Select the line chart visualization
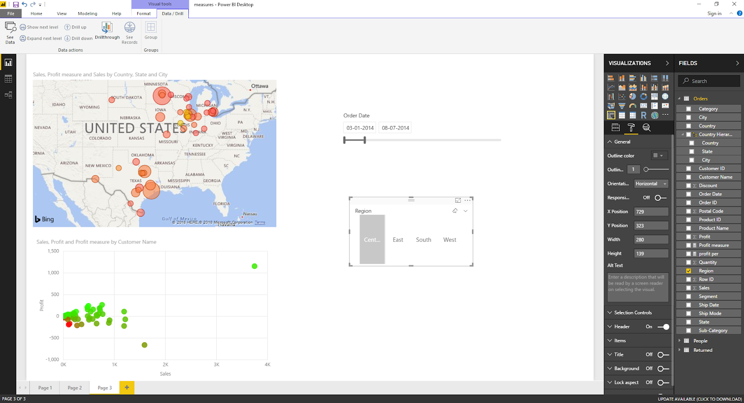 (x=611, y=87)
